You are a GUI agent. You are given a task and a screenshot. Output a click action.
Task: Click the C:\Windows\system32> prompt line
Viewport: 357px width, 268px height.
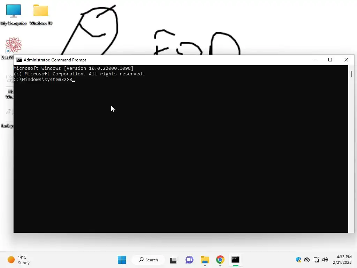[x=44, y=80]
